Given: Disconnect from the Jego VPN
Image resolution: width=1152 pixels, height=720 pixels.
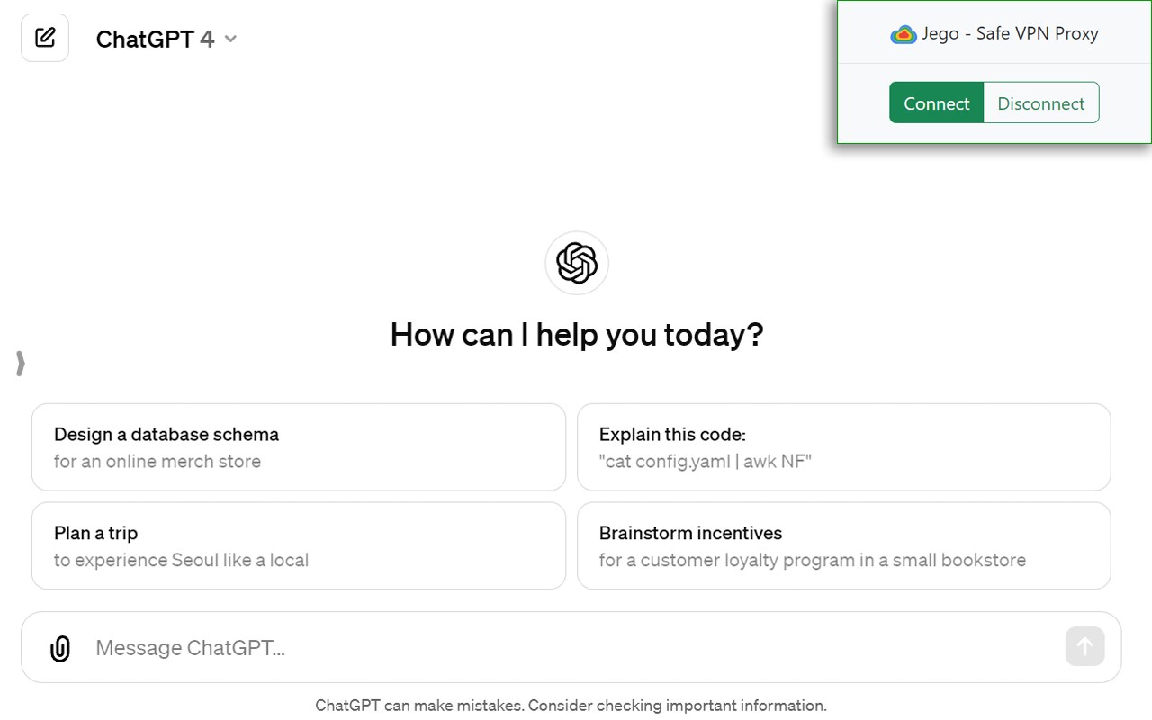Looking at the screenshot, I should tap(1041, 103).
